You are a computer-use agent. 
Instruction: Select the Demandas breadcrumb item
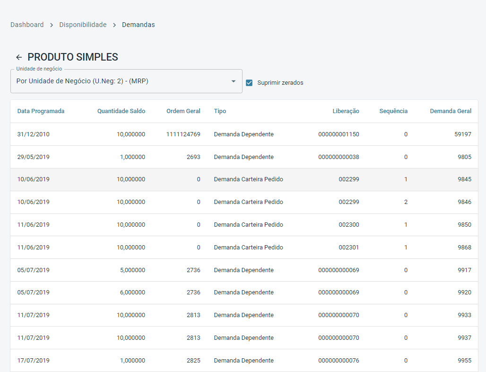(138, 25)
